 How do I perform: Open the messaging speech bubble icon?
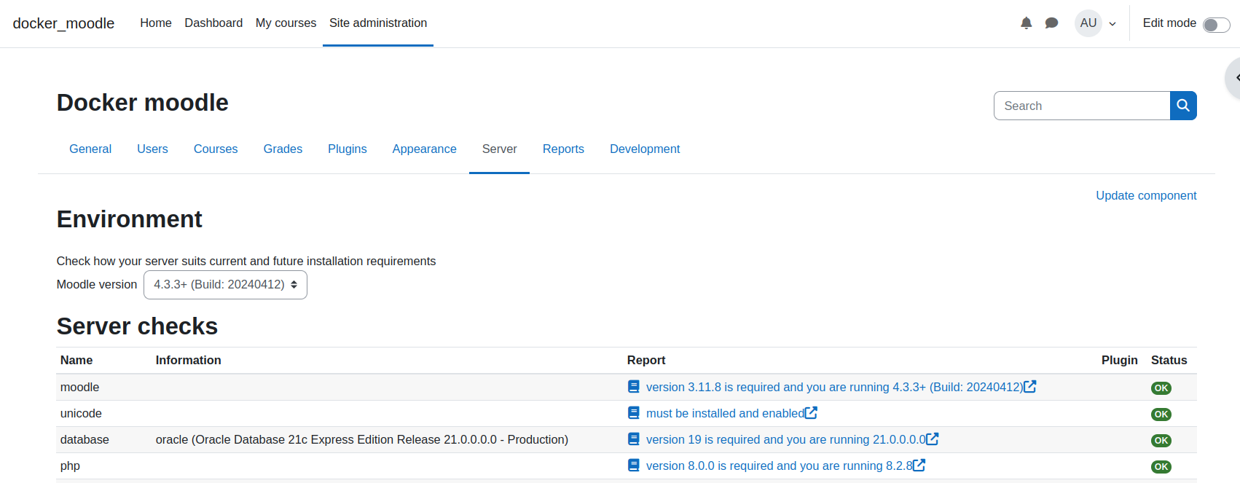click(x=1051, y=23)
